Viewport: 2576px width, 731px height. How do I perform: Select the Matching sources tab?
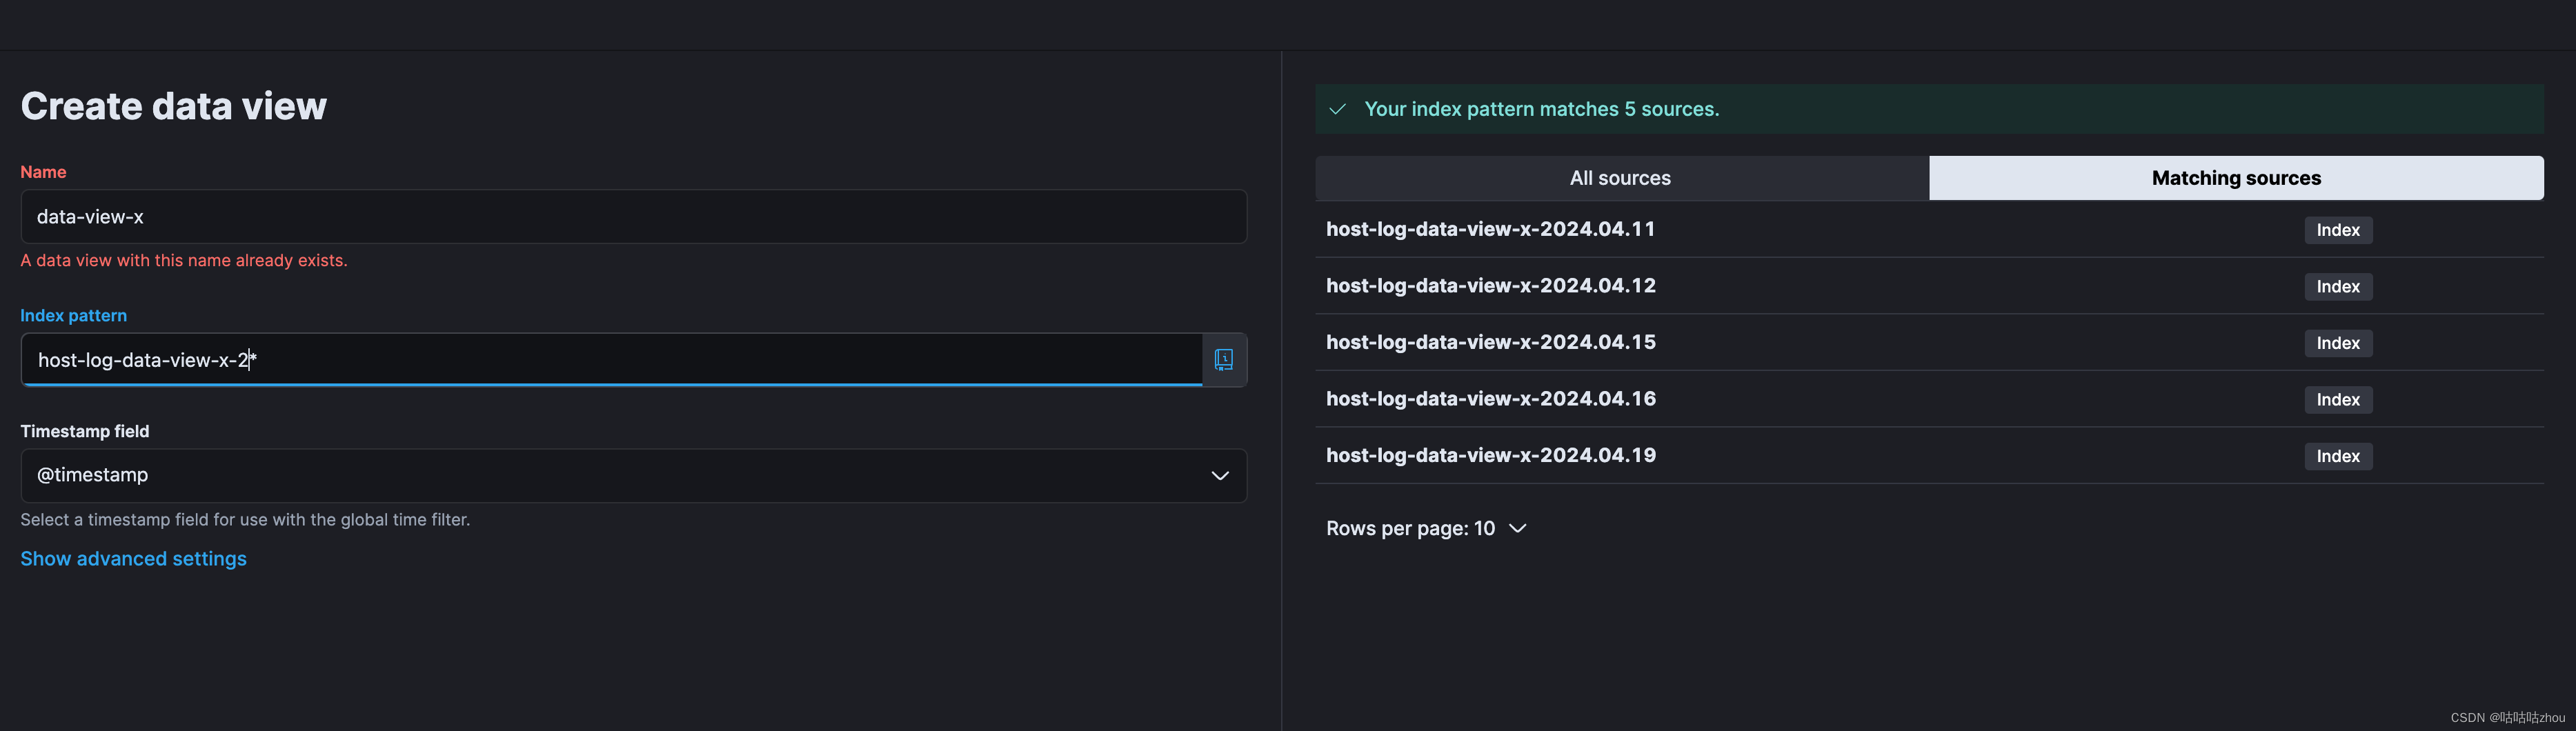[x=2236, y=178]
